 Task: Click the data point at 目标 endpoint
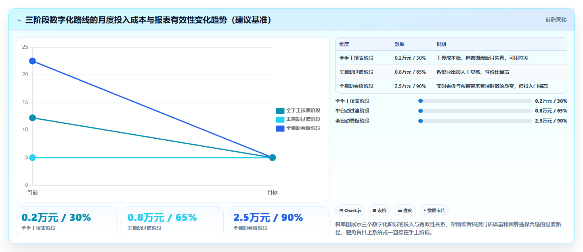pyautogui.click(x=273, y=157)
